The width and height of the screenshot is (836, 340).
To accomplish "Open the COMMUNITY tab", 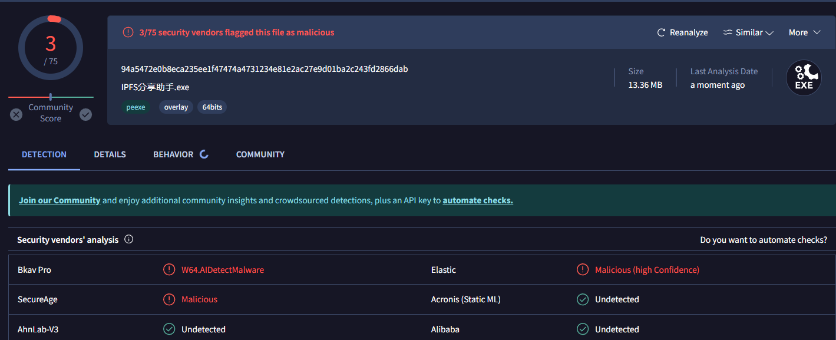I will point(260,154).
